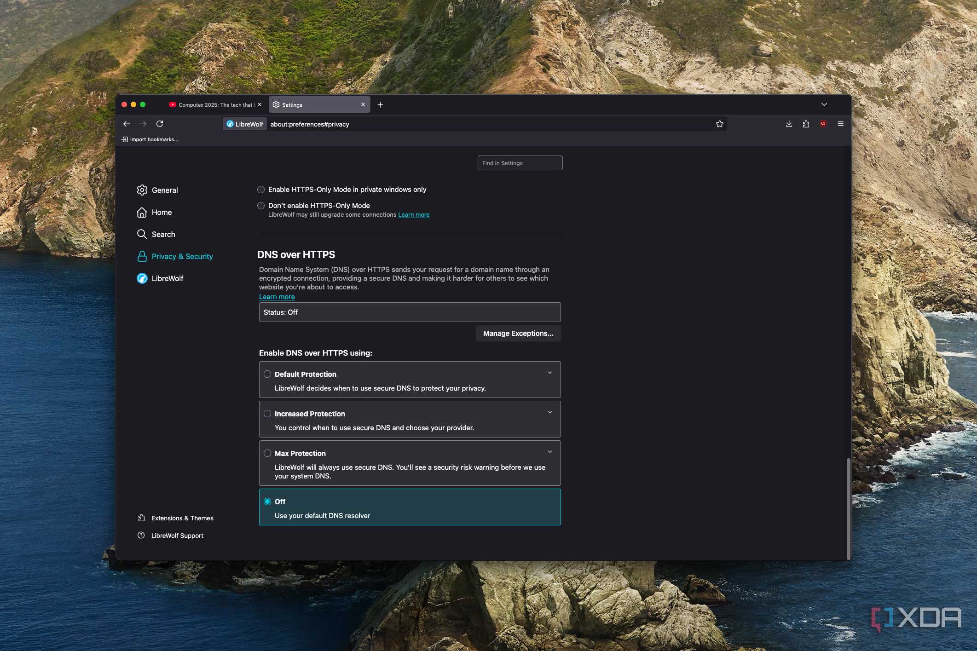The image size is (977, 651).
Task: Go back with the back arrow
Action: tap(127, 124)
